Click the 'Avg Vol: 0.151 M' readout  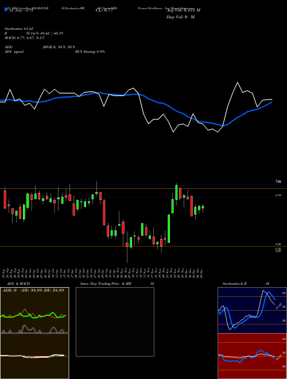coord(183,10)
